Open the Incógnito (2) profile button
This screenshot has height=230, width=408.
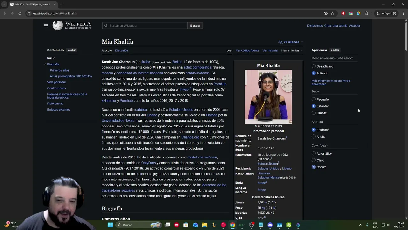386,13
